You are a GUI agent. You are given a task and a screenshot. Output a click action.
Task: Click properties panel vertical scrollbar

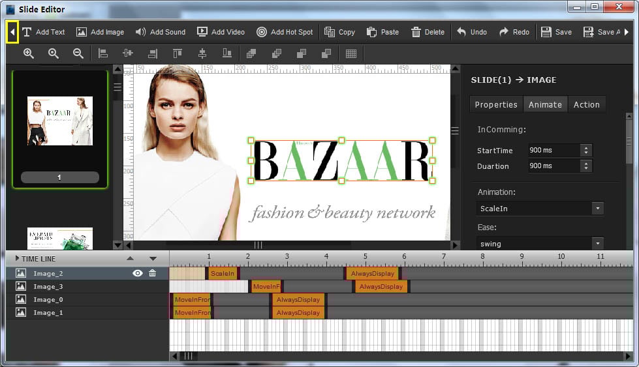(x=629, y=141)
